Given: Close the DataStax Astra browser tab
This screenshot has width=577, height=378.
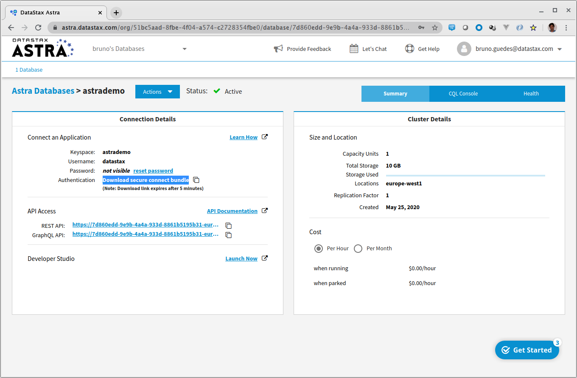Looking at the screenshot, I should 100,13.
